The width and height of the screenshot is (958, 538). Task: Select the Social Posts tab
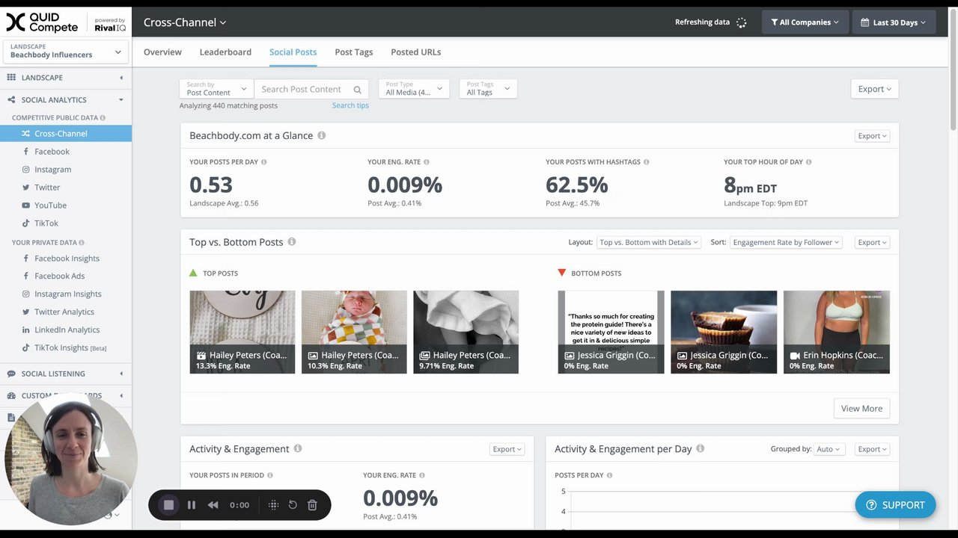coord(293,52)
